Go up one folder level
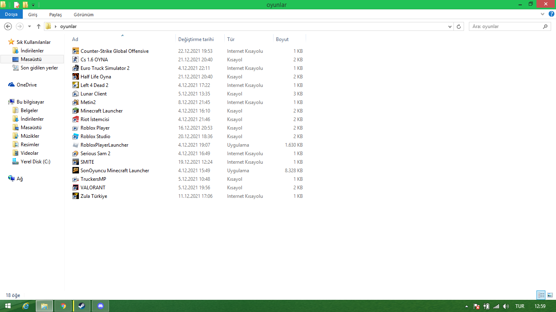The width and height of the screenshot is (556, 312). pos(39,26)
